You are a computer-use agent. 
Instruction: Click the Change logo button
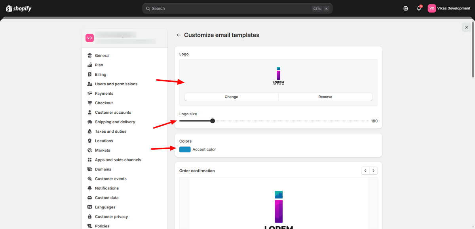coord(232,97)
